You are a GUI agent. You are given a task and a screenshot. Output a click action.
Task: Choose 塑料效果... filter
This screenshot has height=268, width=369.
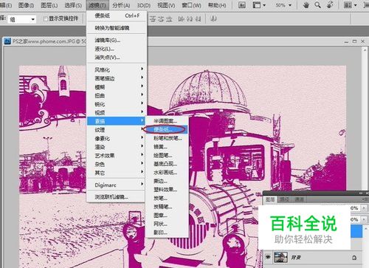coord(167,190)
